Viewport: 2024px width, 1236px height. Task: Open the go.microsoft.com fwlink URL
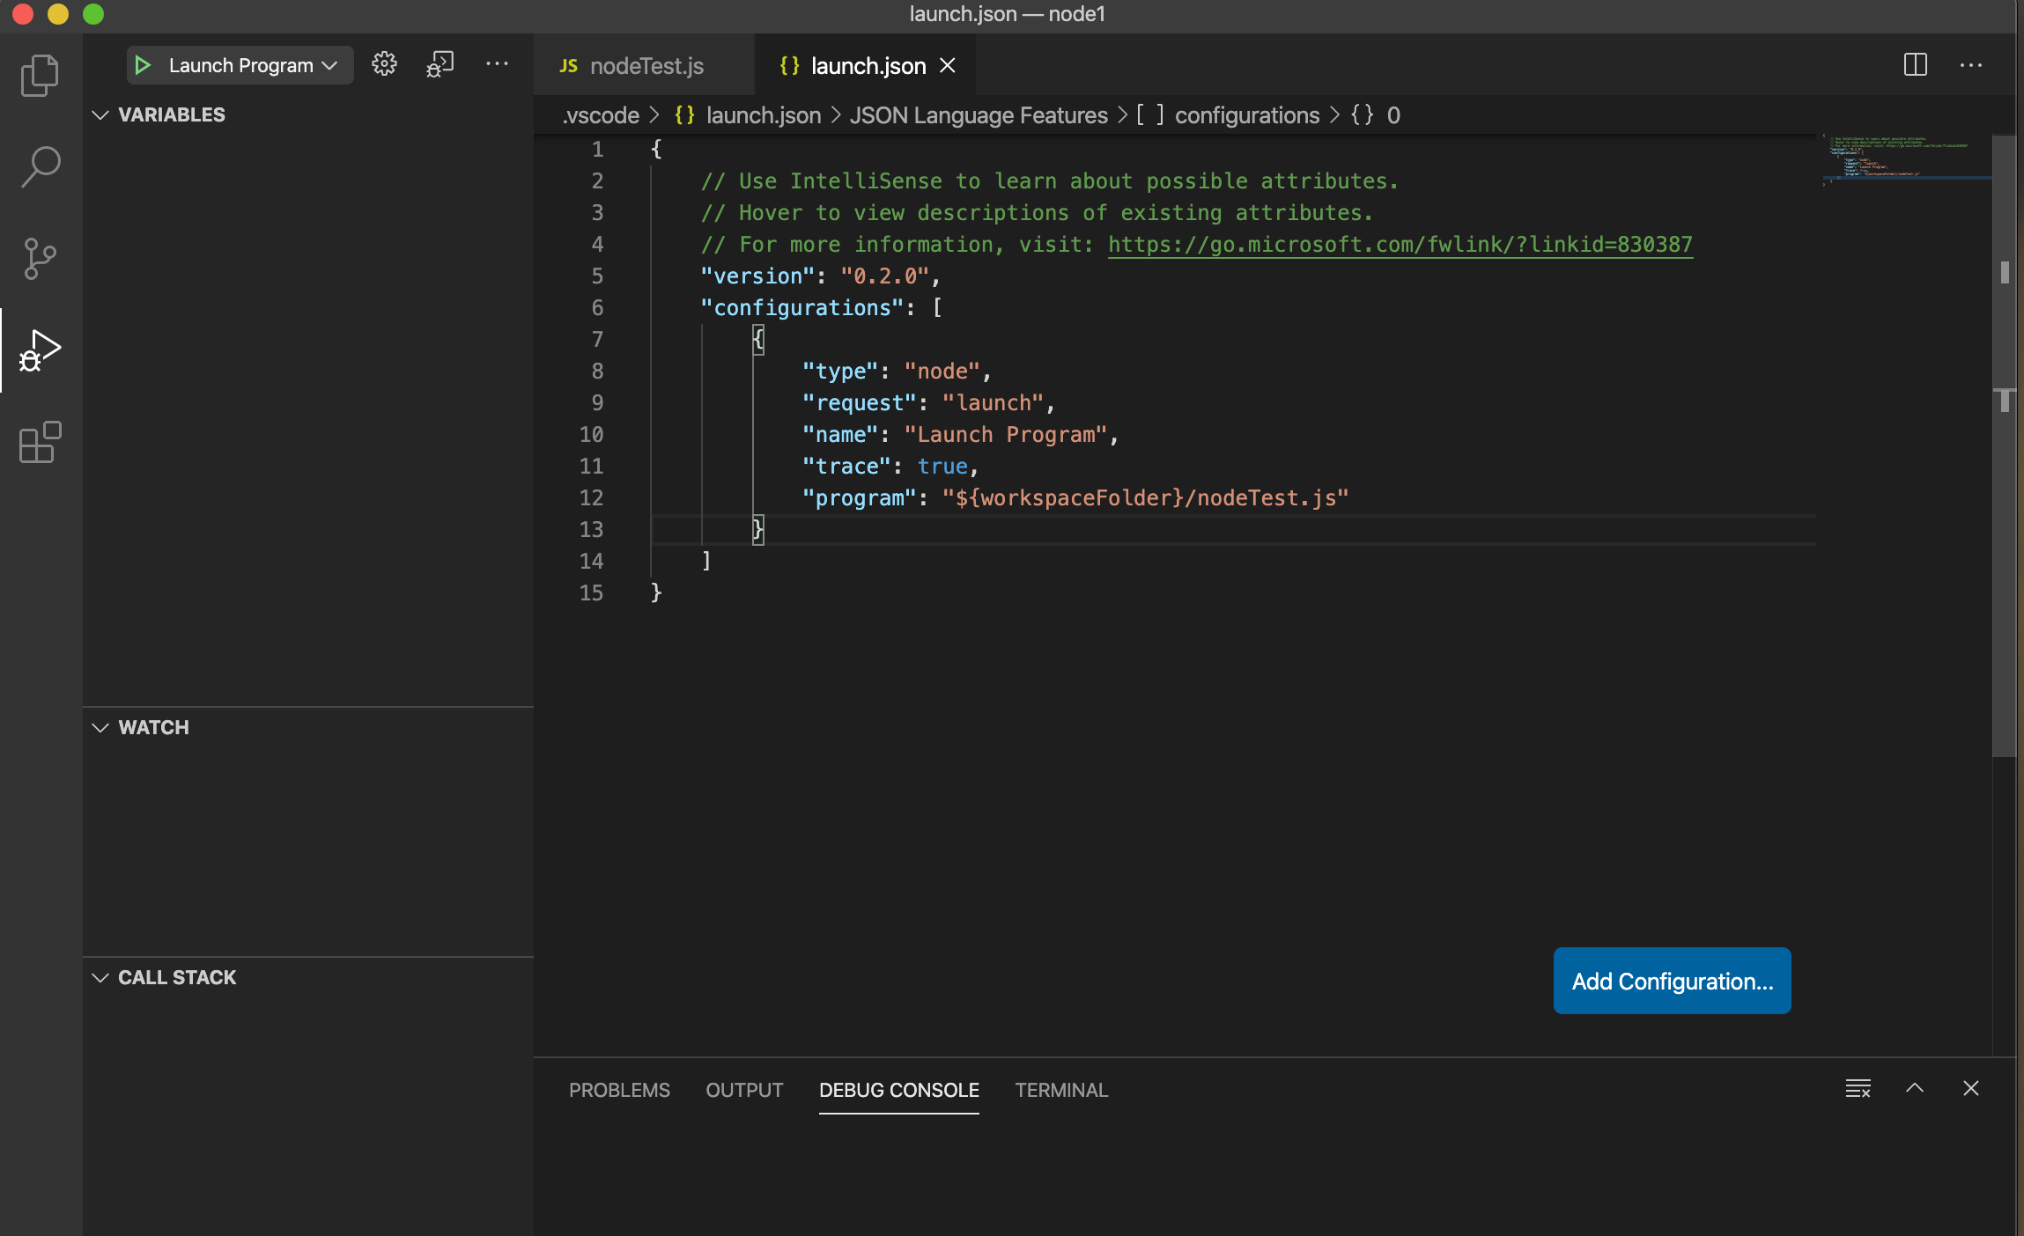pyautogui.click(x=1398, y=244)
